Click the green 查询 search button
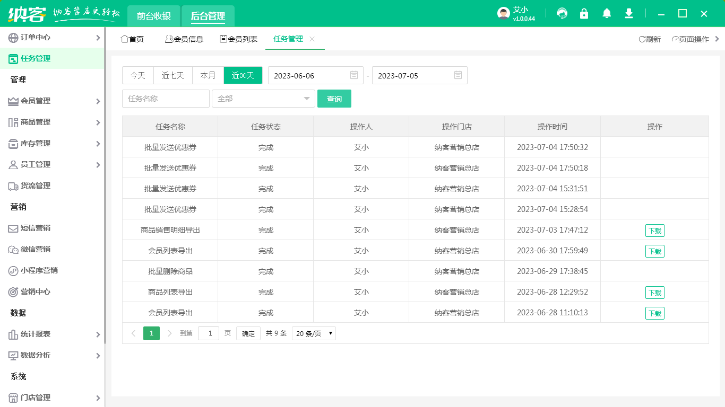 click(334, 99)
